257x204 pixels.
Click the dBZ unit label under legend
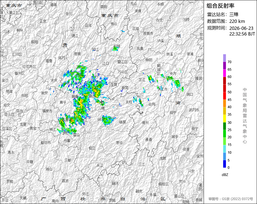(x=225, y=175)
